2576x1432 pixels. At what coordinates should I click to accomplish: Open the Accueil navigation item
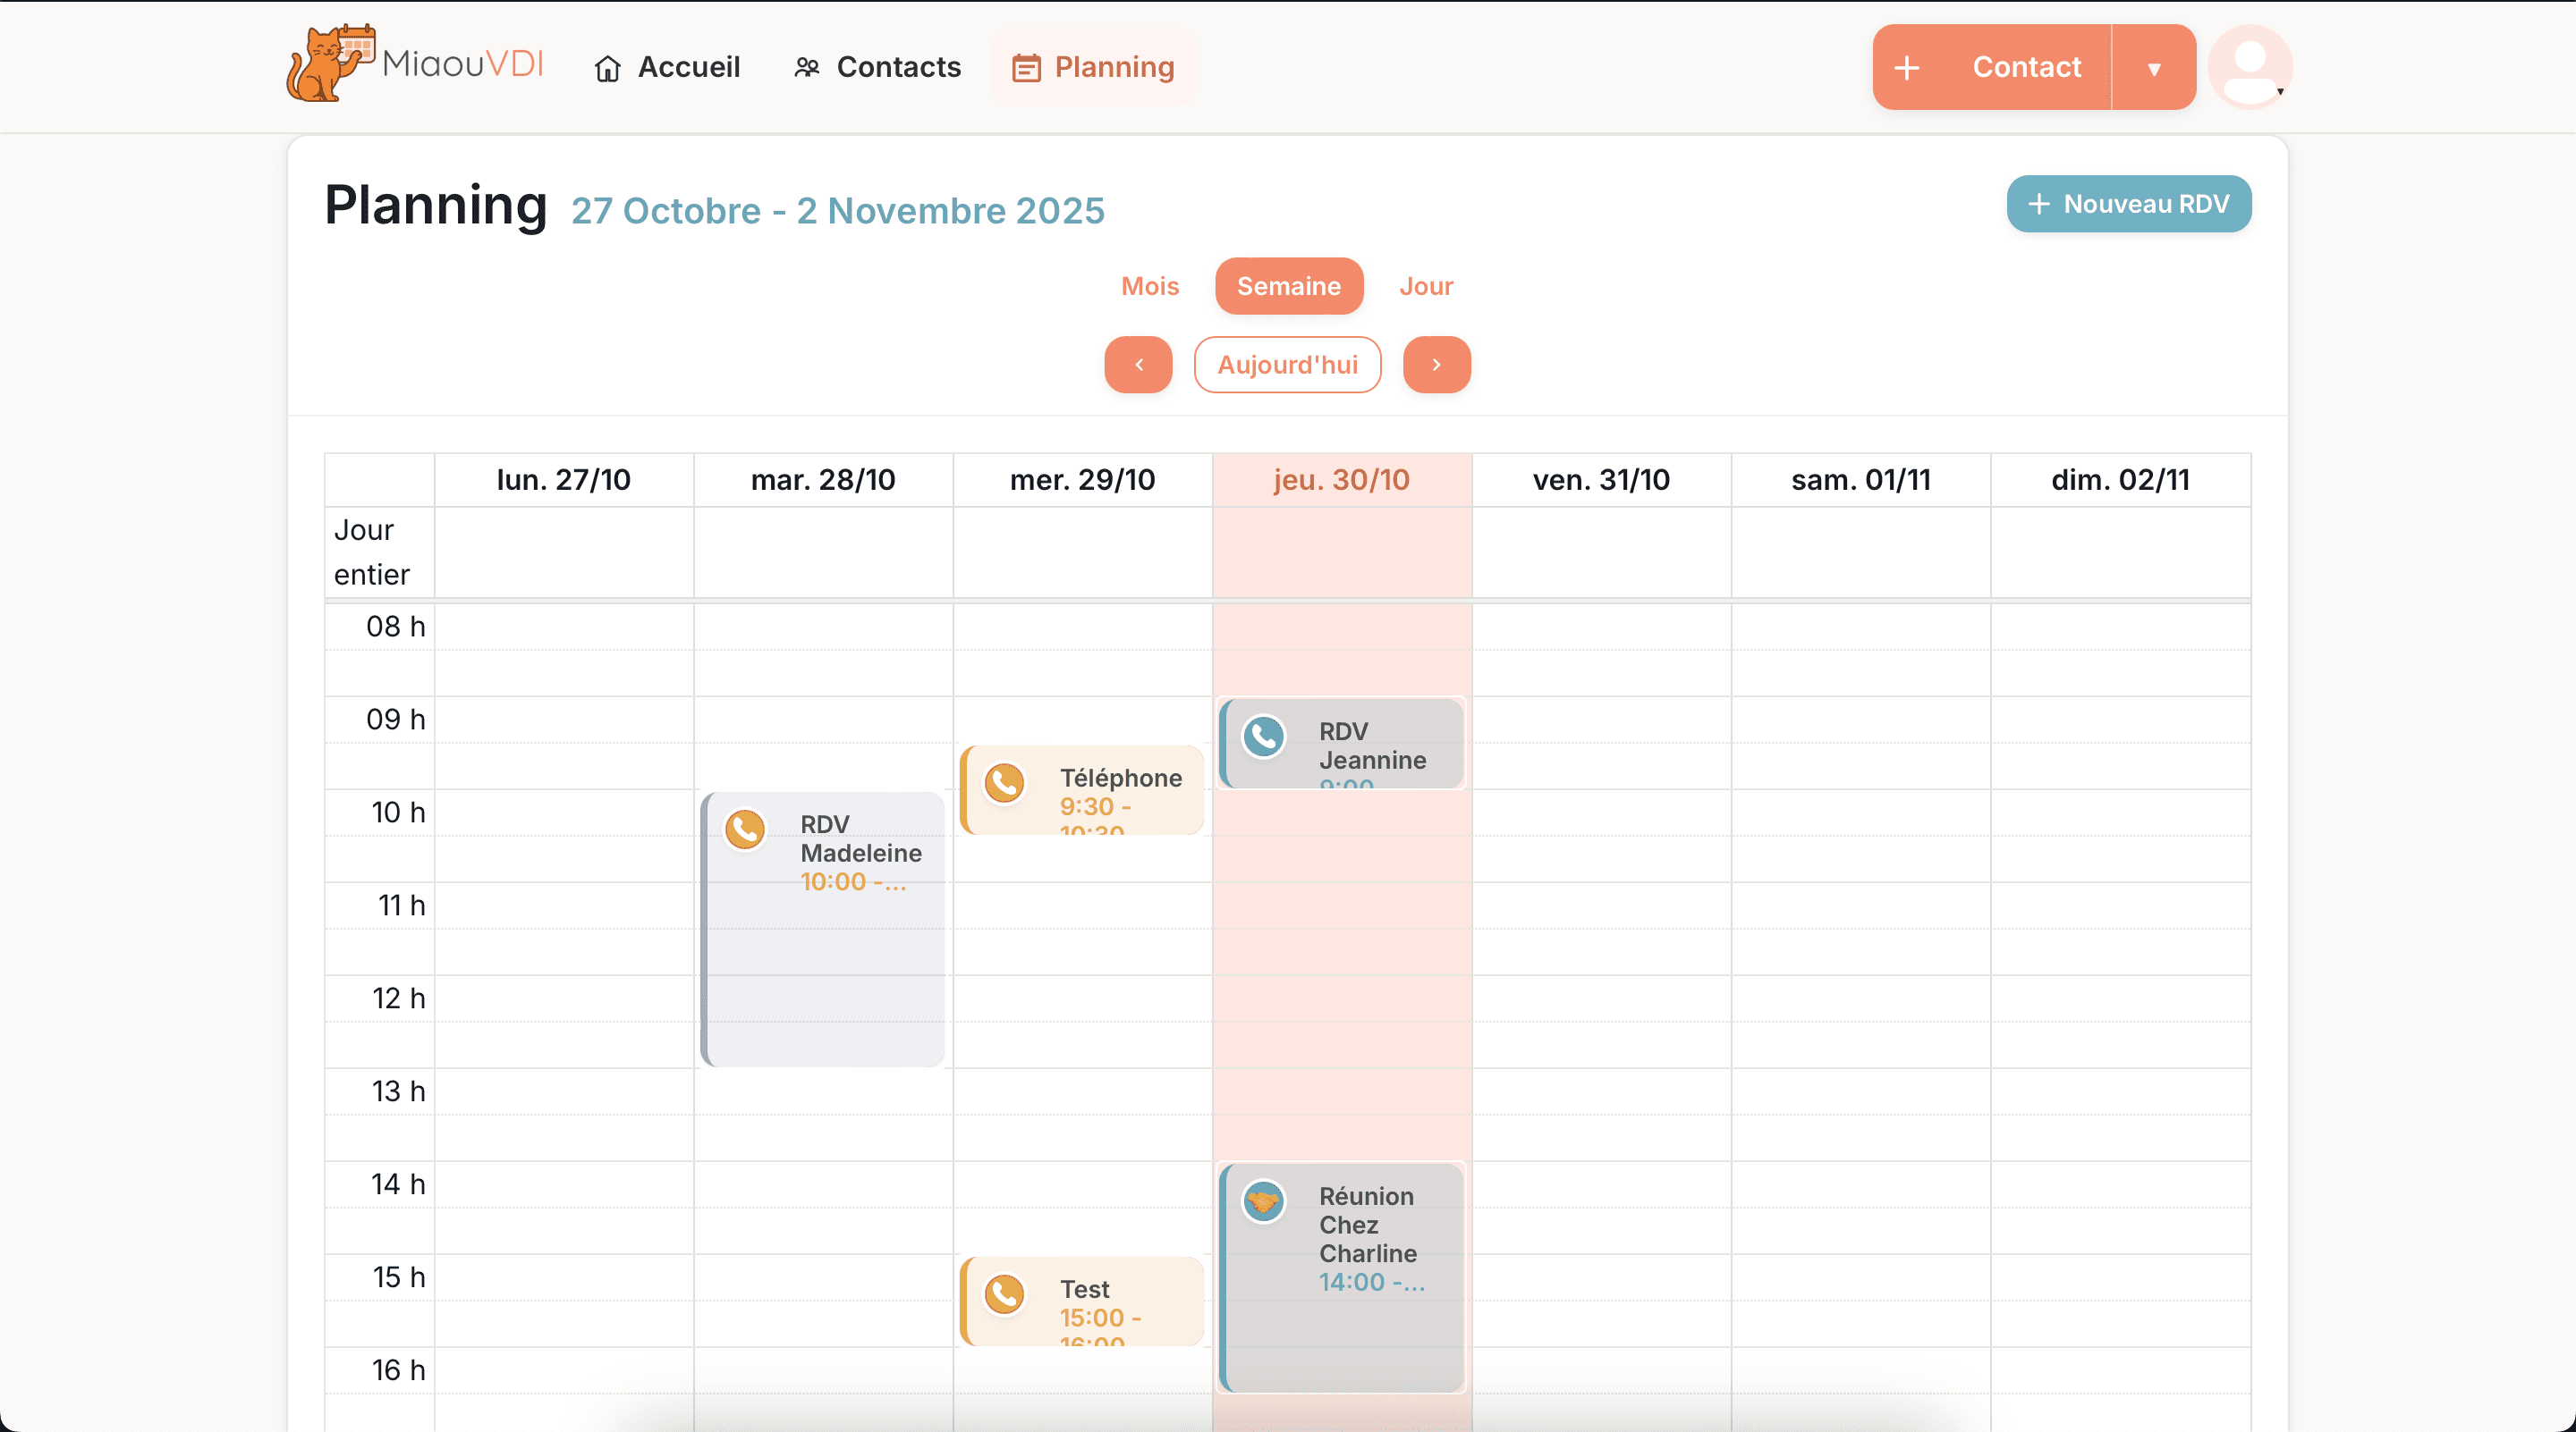(667, 67)
